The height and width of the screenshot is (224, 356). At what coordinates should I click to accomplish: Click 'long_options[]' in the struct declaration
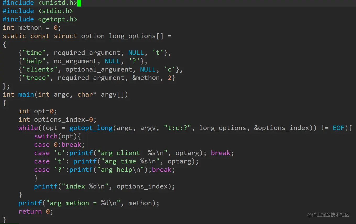136,36
